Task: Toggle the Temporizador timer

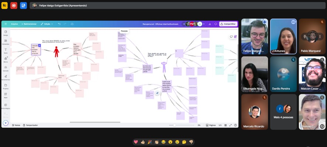Action: [30, 125]
